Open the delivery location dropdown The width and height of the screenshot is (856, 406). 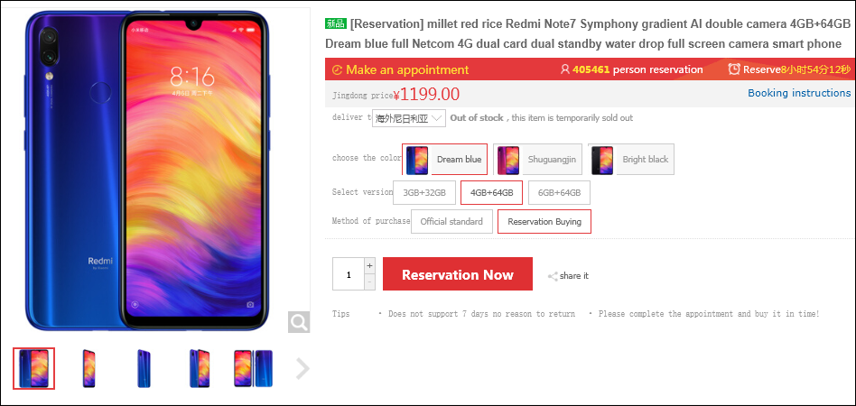click(409, 118)
